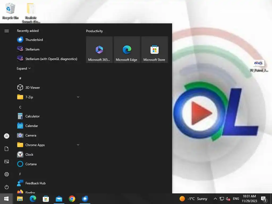The width and height of the screenshot is (272, 204).
Task: Open Stellarium (with OpenGL diagnostics)
Action: (49, 59)
